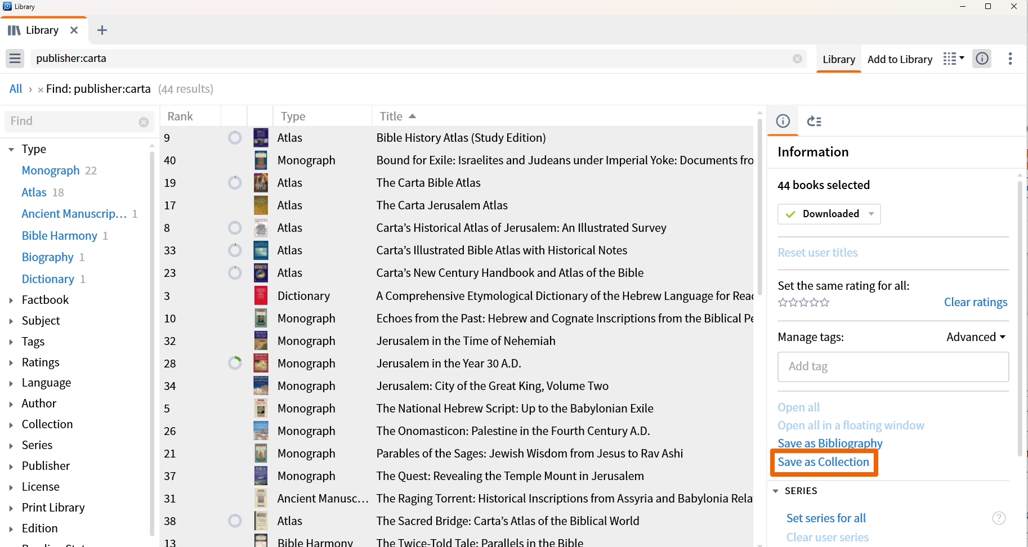This screenshot has width=1028, height=547.
Task: Click Reset user titles link
Action: (817, 253)
